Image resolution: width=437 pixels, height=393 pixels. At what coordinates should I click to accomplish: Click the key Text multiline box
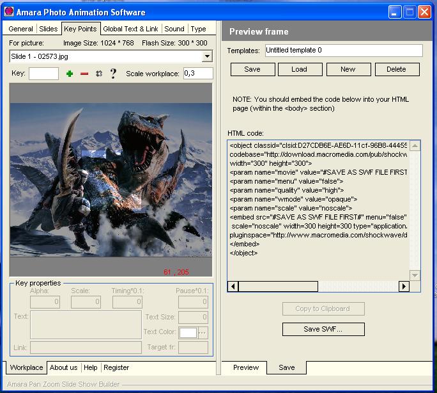coord(86,325)
